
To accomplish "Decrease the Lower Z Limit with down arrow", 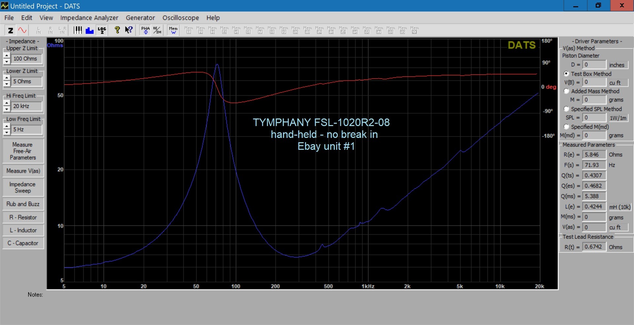I will click(7, 84).
